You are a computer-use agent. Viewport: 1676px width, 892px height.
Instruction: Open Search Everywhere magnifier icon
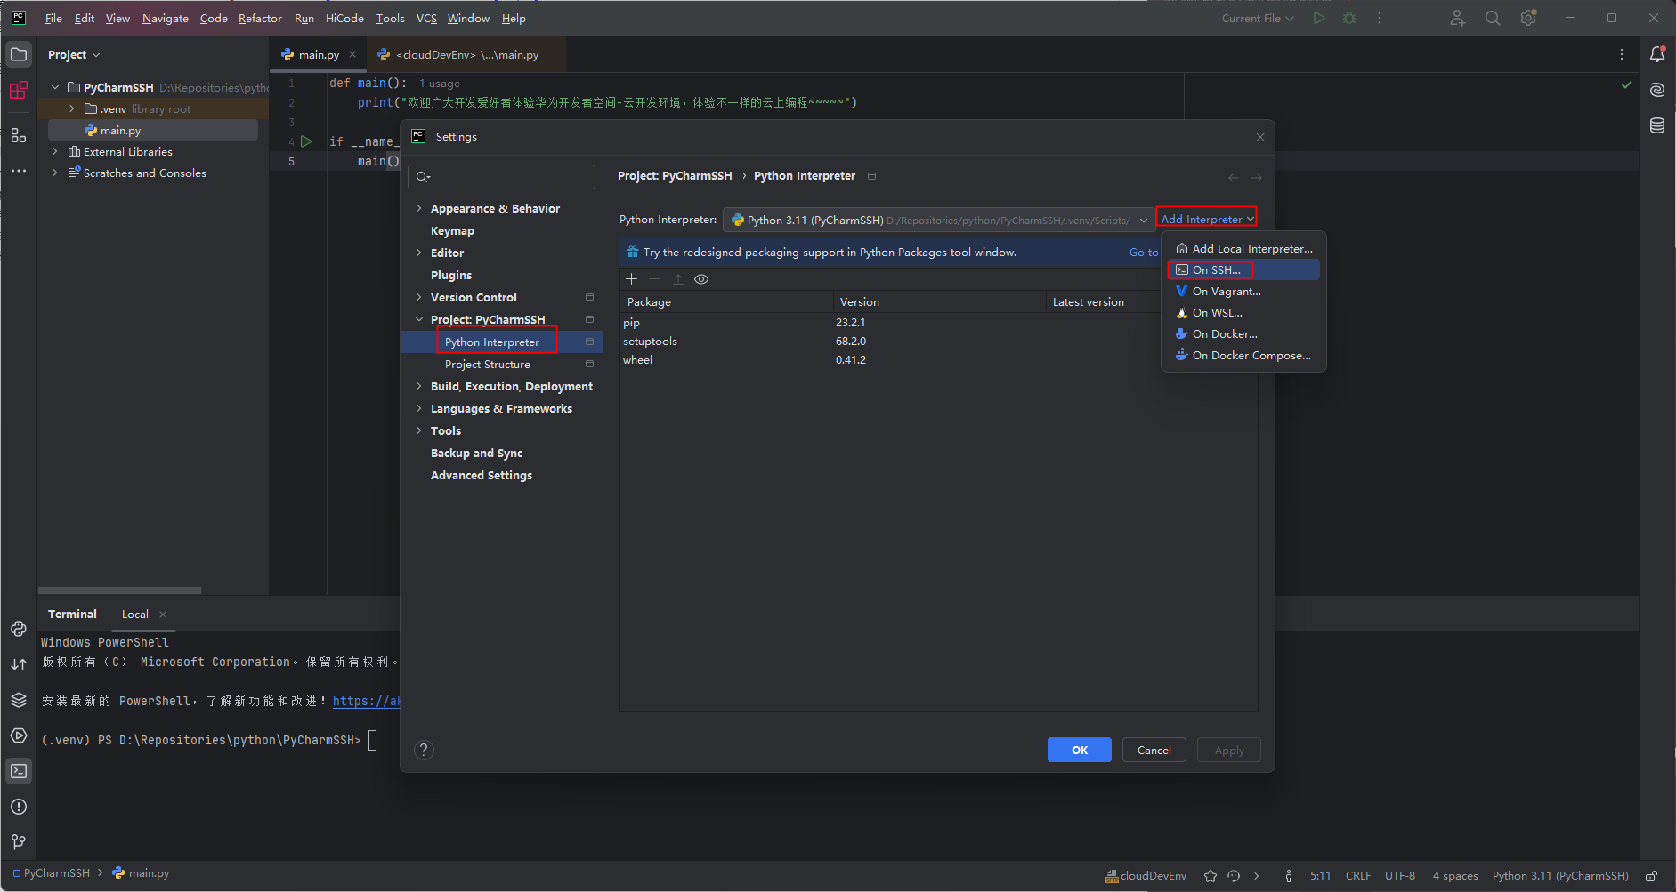pos(1493,17)
